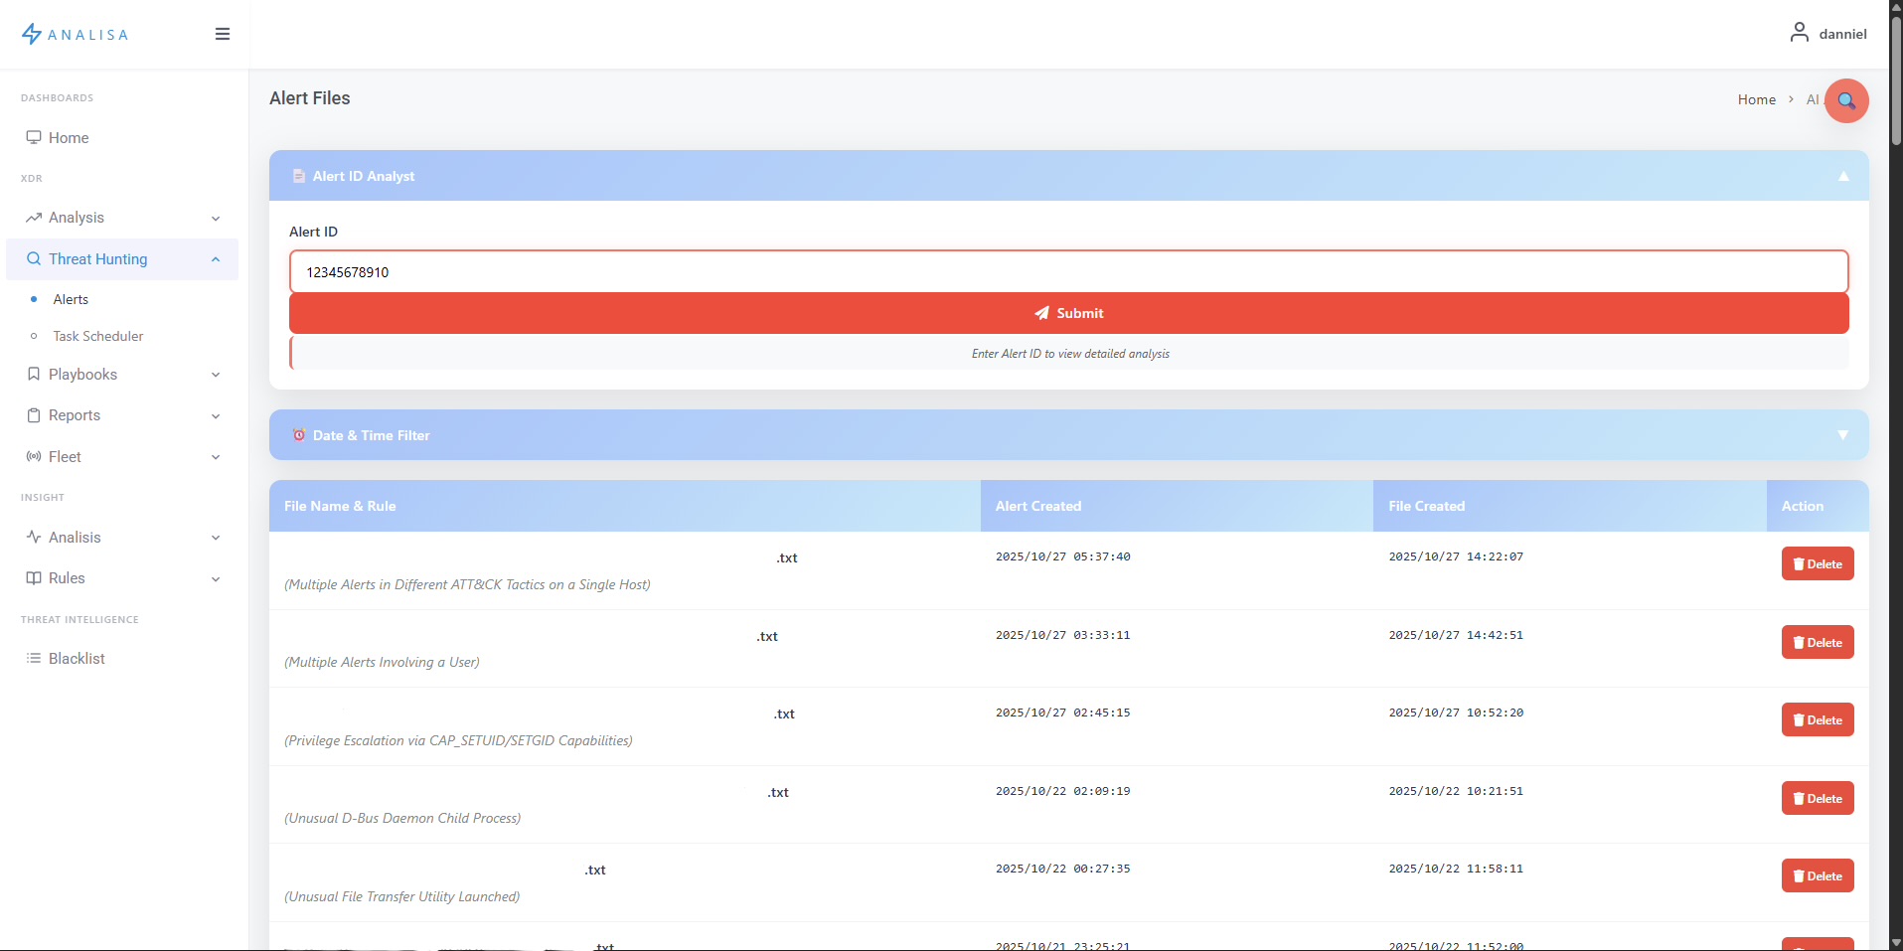Collapse the Alert ID Analyst panel triangle
The width and height of the screenshot is (1903, 951).
coord(1843,176)
